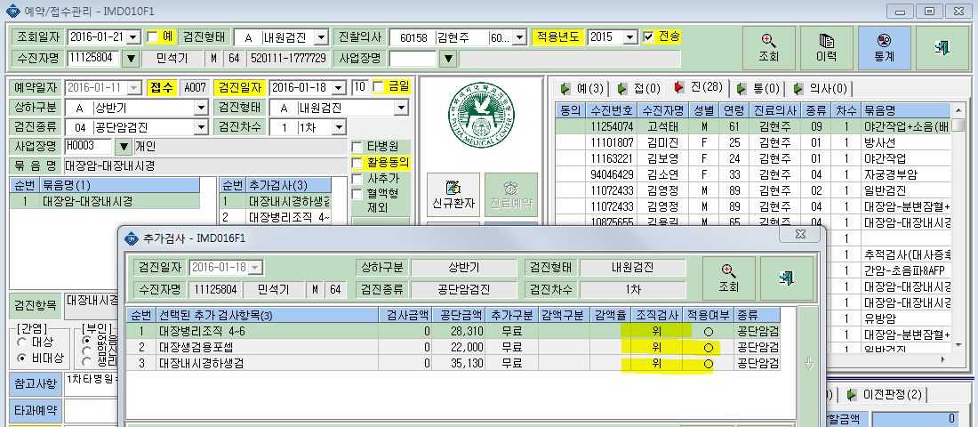This screenshot has width=978, height=427.
Task: Click 조회 search in 추가검사 dialog
Action: [728, 278]
